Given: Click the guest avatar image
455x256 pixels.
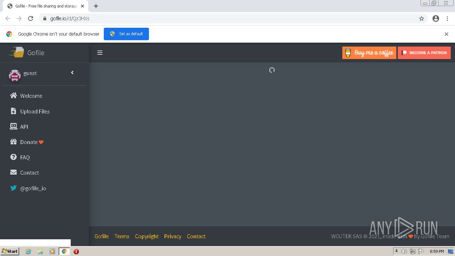Looking at the screenshot, I should 15,75.
